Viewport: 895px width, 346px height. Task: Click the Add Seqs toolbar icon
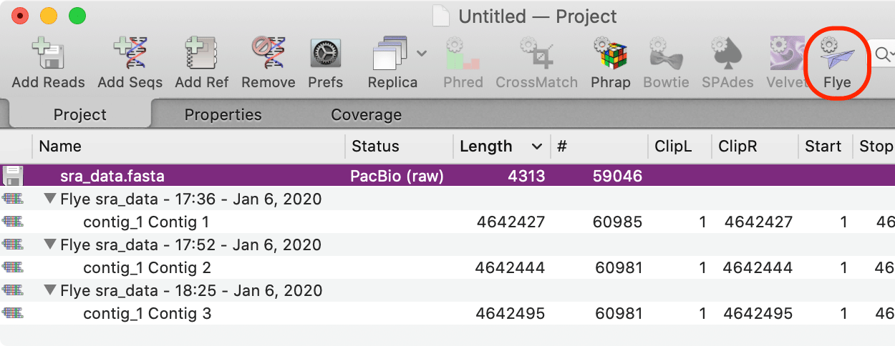click(x=130, y=54)
